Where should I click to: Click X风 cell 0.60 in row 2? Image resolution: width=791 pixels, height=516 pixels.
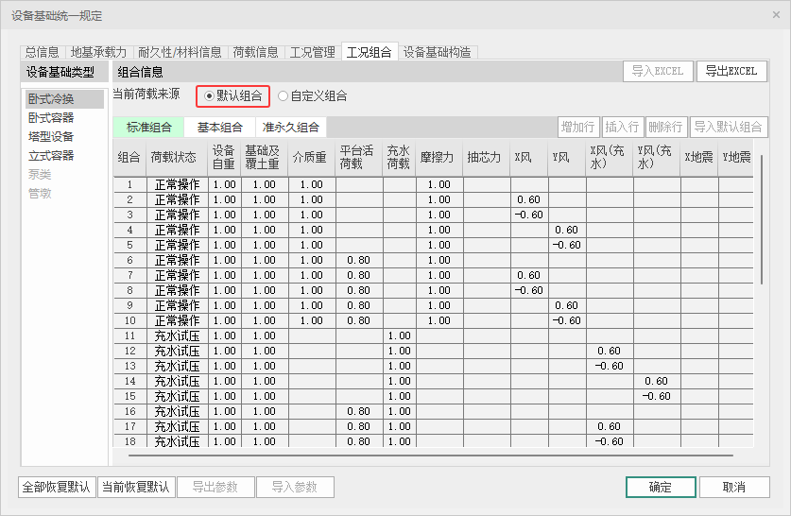[x=528, y=199]
